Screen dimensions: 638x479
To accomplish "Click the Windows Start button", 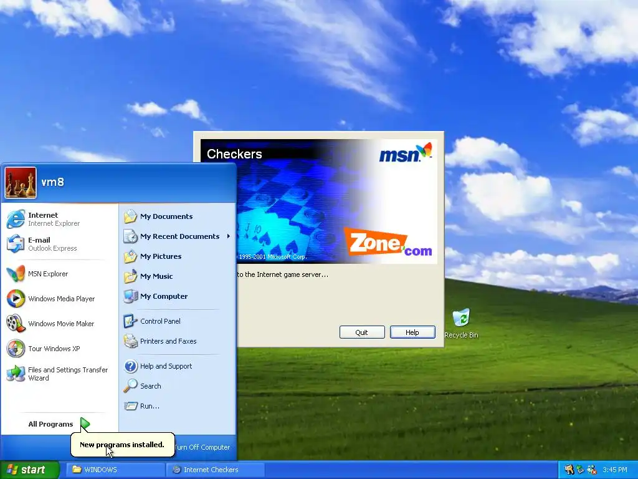I will click(30, 470).
